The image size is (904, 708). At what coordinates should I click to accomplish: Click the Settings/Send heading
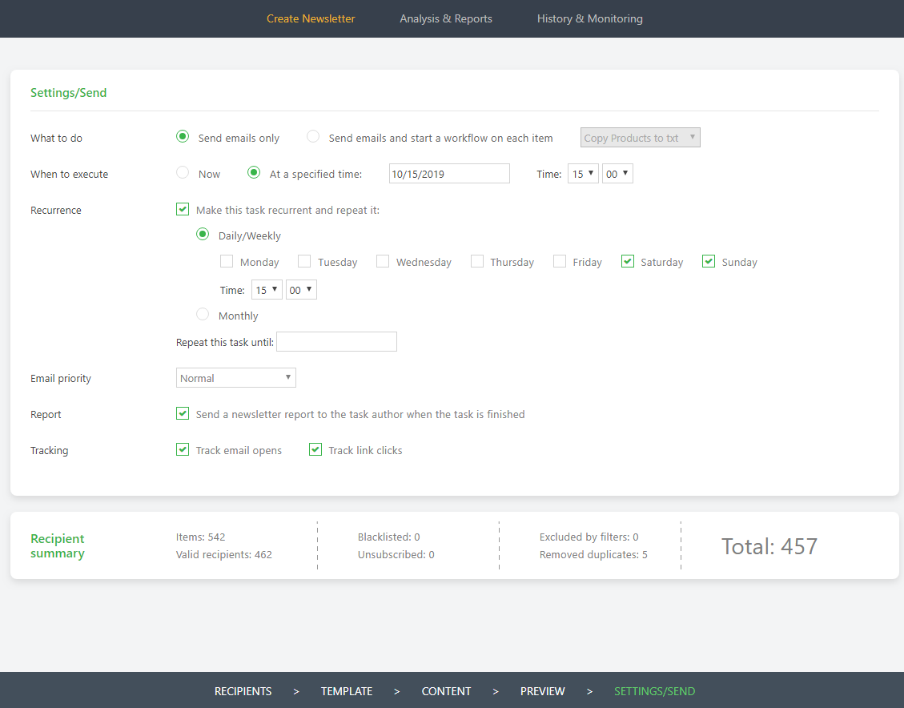(69, 93)
